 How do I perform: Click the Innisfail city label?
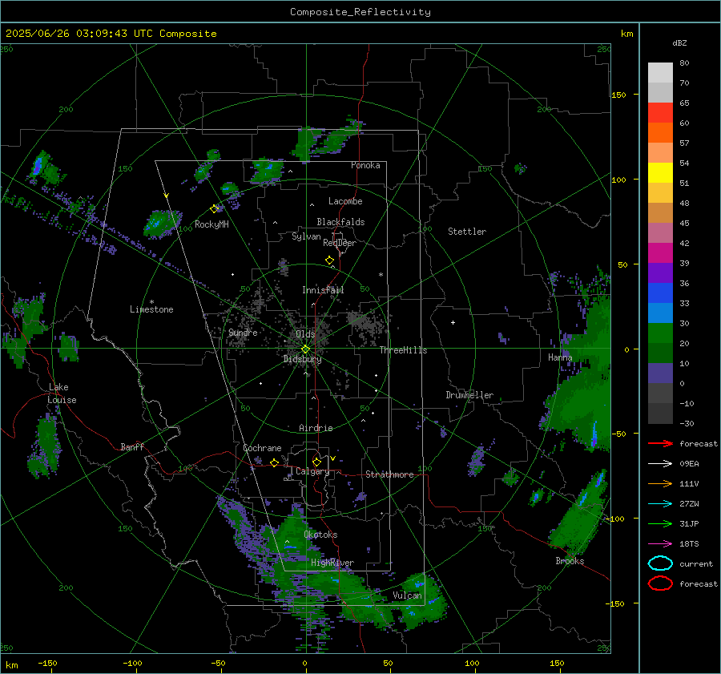tap(323, 290)
